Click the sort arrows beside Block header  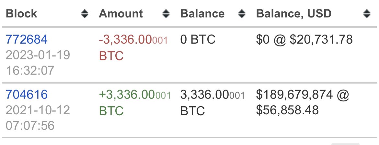coord(85,14)
